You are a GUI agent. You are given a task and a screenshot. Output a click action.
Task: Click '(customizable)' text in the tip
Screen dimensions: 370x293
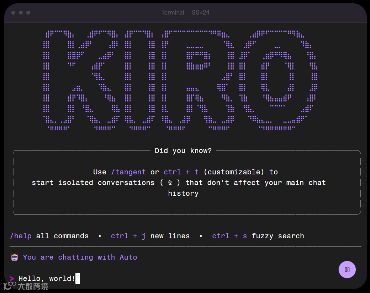(234, 172)
